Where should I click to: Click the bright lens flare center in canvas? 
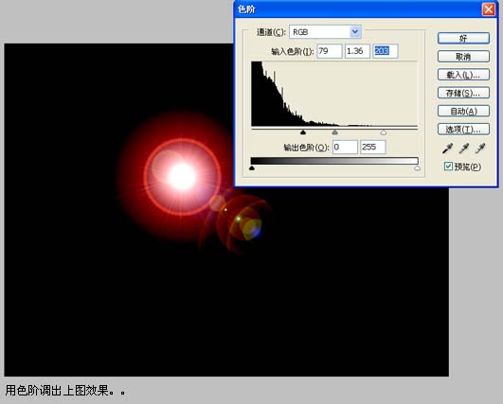tap(182, 177)
